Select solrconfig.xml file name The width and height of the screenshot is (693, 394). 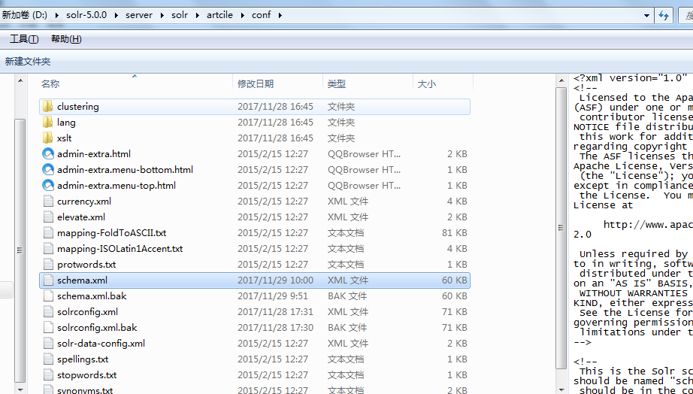(x=87, y=312)
